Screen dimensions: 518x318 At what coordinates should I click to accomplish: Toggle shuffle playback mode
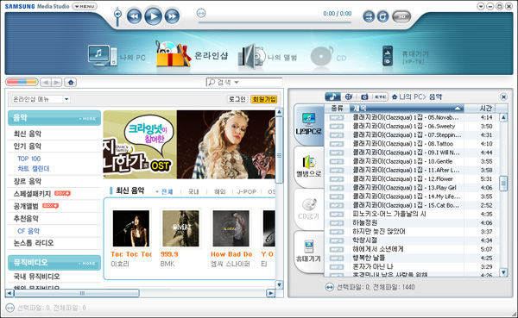[369, 16]
